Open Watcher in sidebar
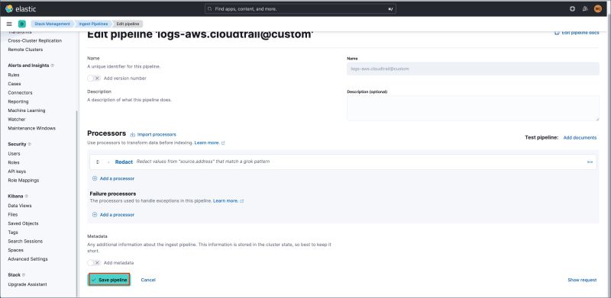Viewport: 611px width, 298px height. click(17, 120)
